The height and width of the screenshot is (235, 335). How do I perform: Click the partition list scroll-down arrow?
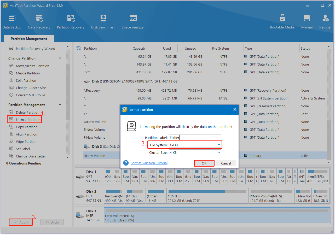329,162
